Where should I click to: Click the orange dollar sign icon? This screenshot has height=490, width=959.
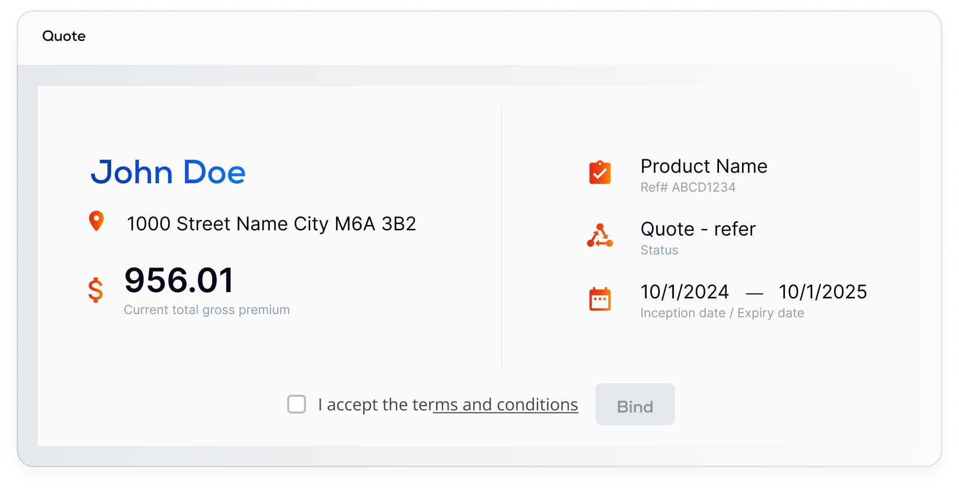96,289
